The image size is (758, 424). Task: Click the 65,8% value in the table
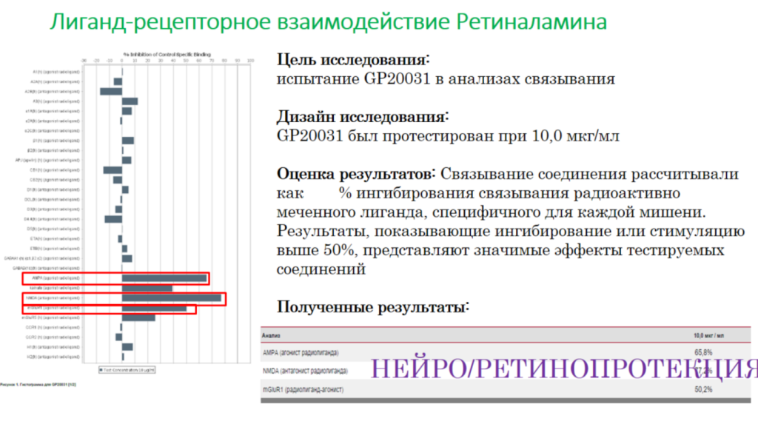[702, 352]
